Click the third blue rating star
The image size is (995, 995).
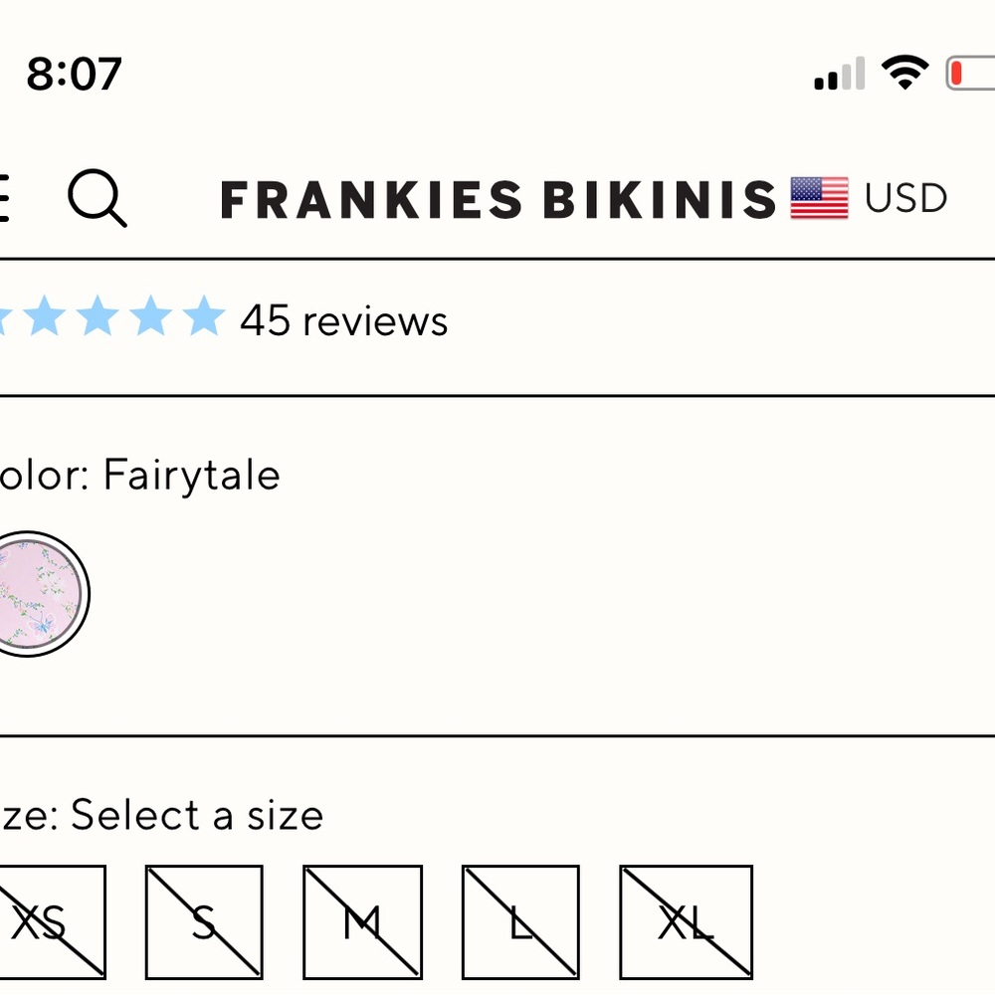[x=98, y=314]
